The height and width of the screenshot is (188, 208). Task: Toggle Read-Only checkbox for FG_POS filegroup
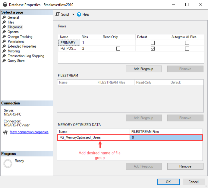tap(118, 49)
